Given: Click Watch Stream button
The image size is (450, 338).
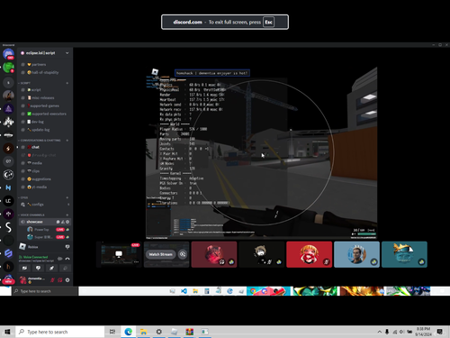Looking at the screenshot, I should (x=161, y=254).
